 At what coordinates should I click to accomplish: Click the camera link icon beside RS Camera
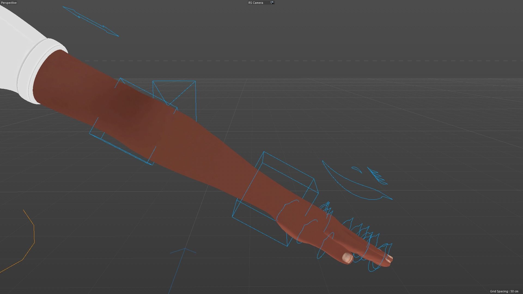click(x=272, y=3)
